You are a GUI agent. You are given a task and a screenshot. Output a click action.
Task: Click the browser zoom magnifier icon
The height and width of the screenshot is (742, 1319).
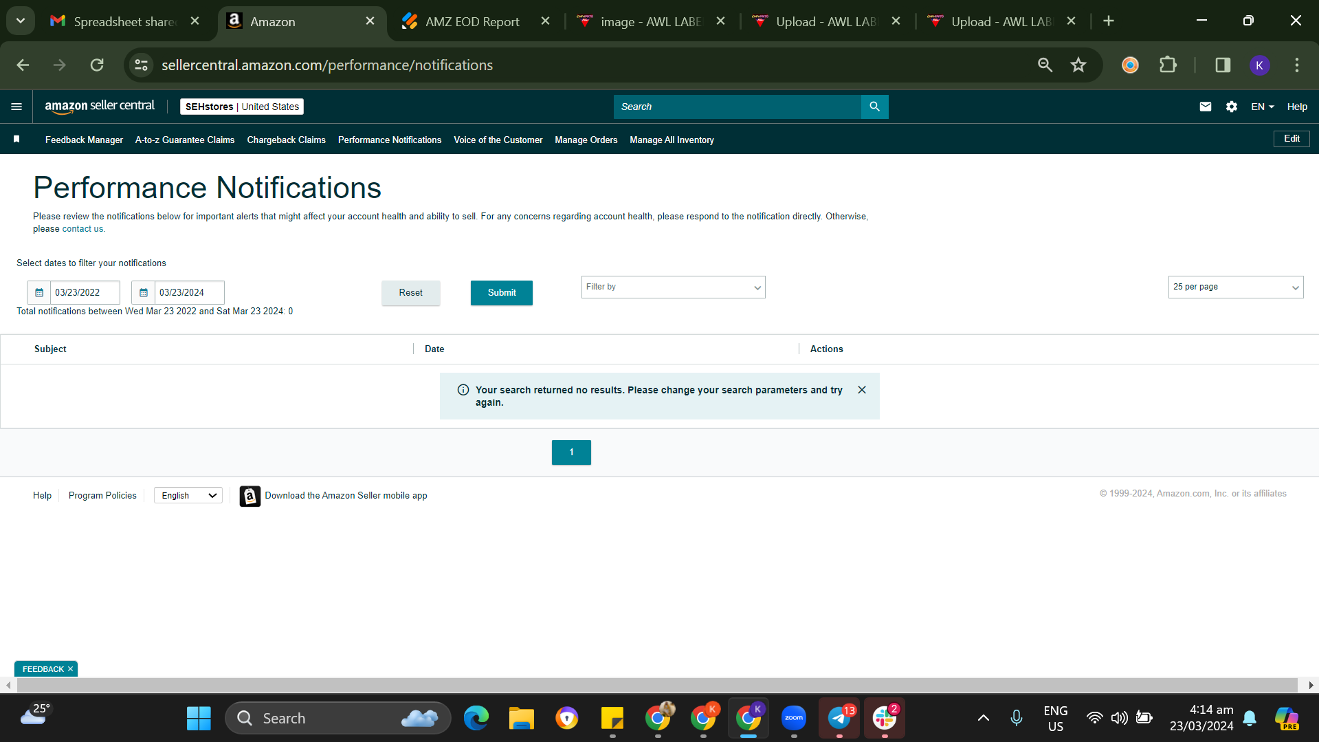point(1045,65)
